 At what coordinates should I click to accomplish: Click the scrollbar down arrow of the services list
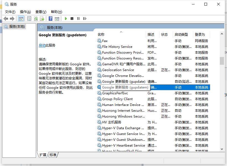click(222, 149)
